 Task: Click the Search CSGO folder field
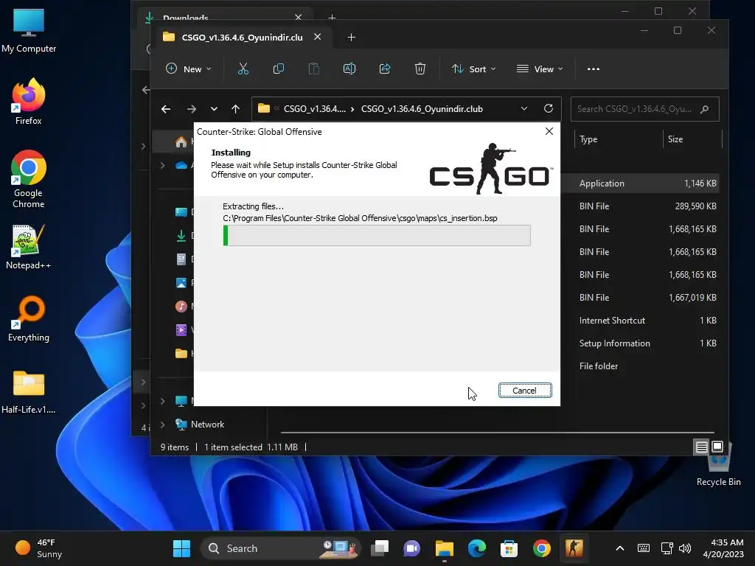point(644,109)
